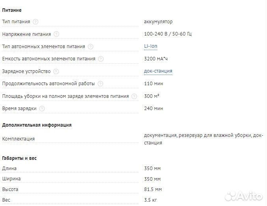The width and height of the screenshot is (267, 206).
Task: Open the Li-Ion link
Action: pyautogui.click(x=151, y=46)
